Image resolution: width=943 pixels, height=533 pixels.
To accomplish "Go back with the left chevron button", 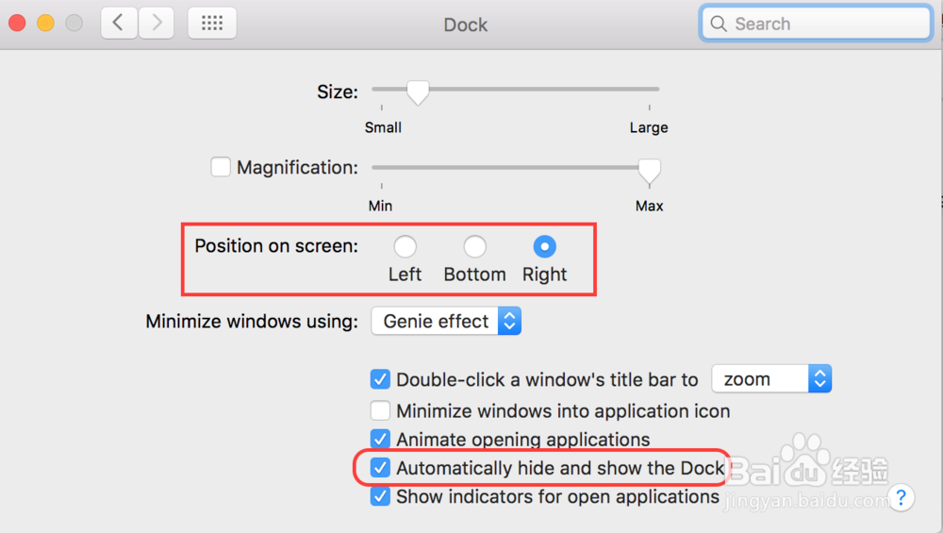I will pos(119,23).
